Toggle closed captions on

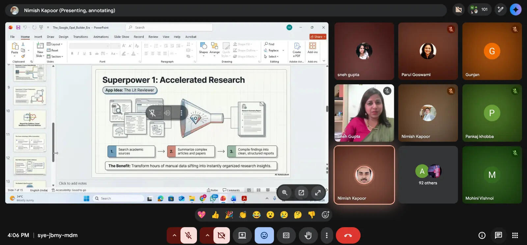286,235
